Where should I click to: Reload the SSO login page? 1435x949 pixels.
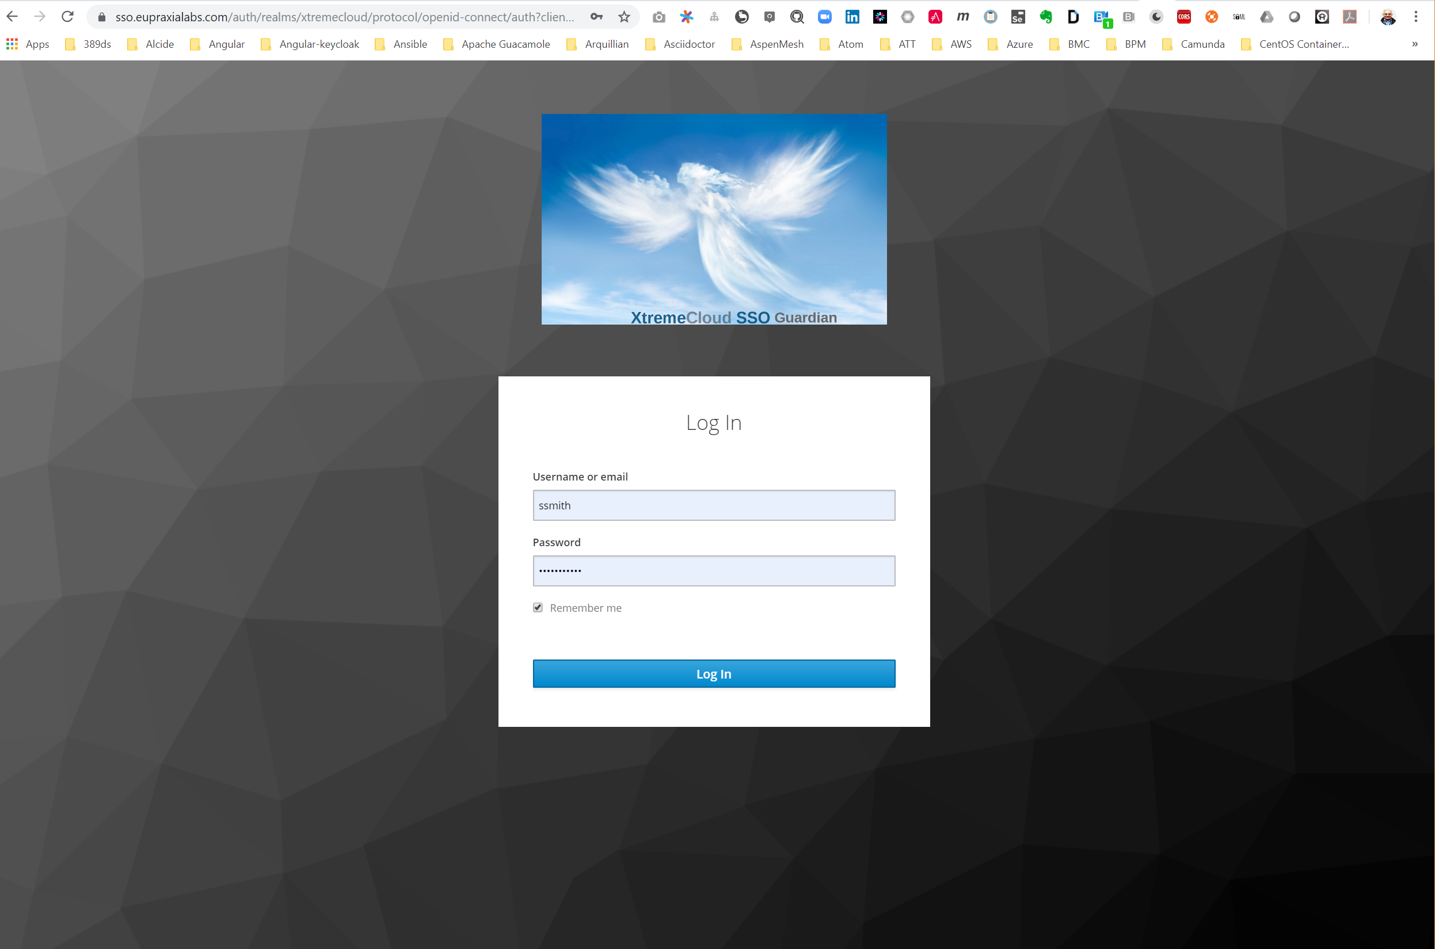(x=68, y=16)
